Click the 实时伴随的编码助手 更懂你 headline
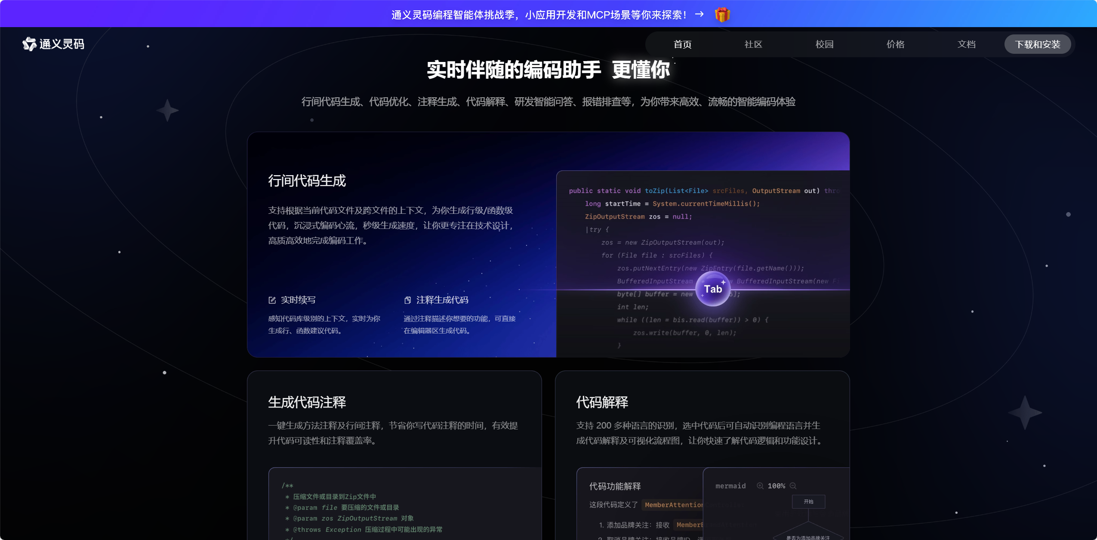The width and height of the screenshot is (1097, 540). click(x=548, y=70)
